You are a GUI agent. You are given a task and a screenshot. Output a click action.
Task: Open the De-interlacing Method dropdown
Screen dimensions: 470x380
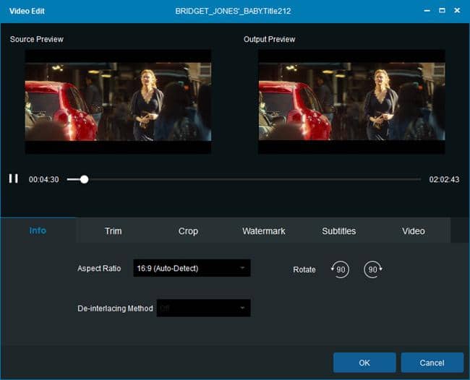click(203, 308)
